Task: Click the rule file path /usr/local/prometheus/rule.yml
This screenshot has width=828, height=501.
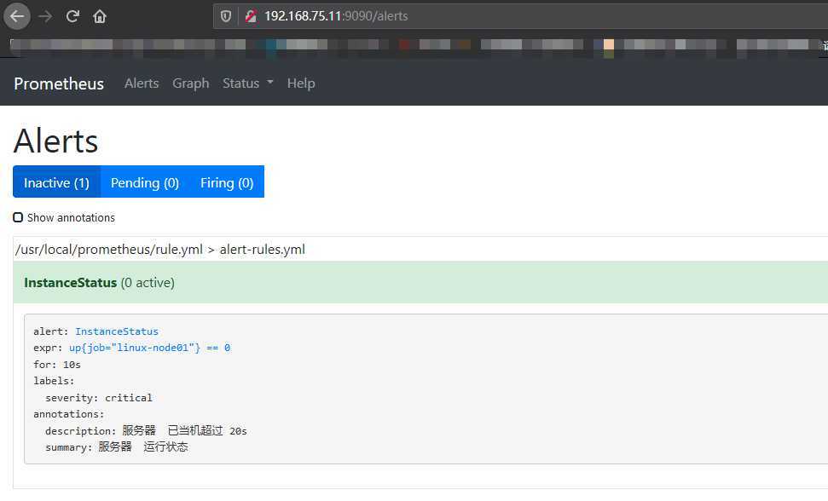Action: [109, 250]
